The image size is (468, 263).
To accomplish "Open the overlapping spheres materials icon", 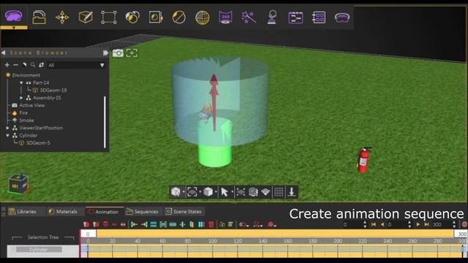I will 132,17.
